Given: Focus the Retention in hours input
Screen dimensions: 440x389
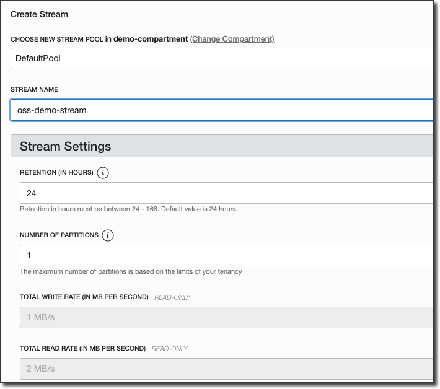Looking at the screenshot, I should click(x=226, y=193).
